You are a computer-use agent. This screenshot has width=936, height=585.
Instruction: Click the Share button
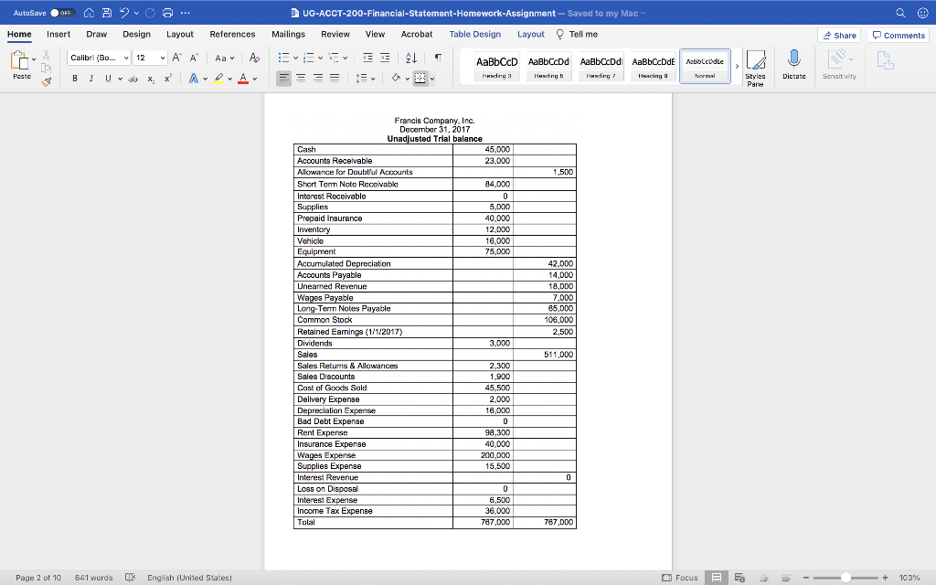click(x=838, y=34)
